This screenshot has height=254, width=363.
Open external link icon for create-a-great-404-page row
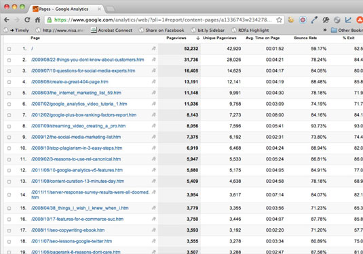(153, 81)
